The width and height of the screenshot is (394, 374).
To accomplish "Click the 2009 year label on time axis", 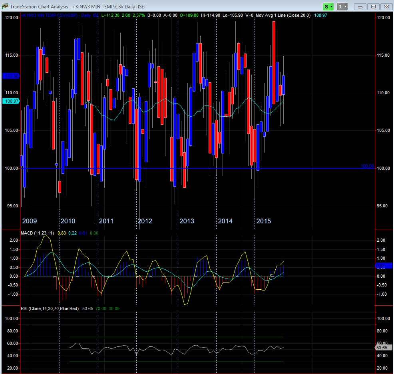I will coord(30,221).
